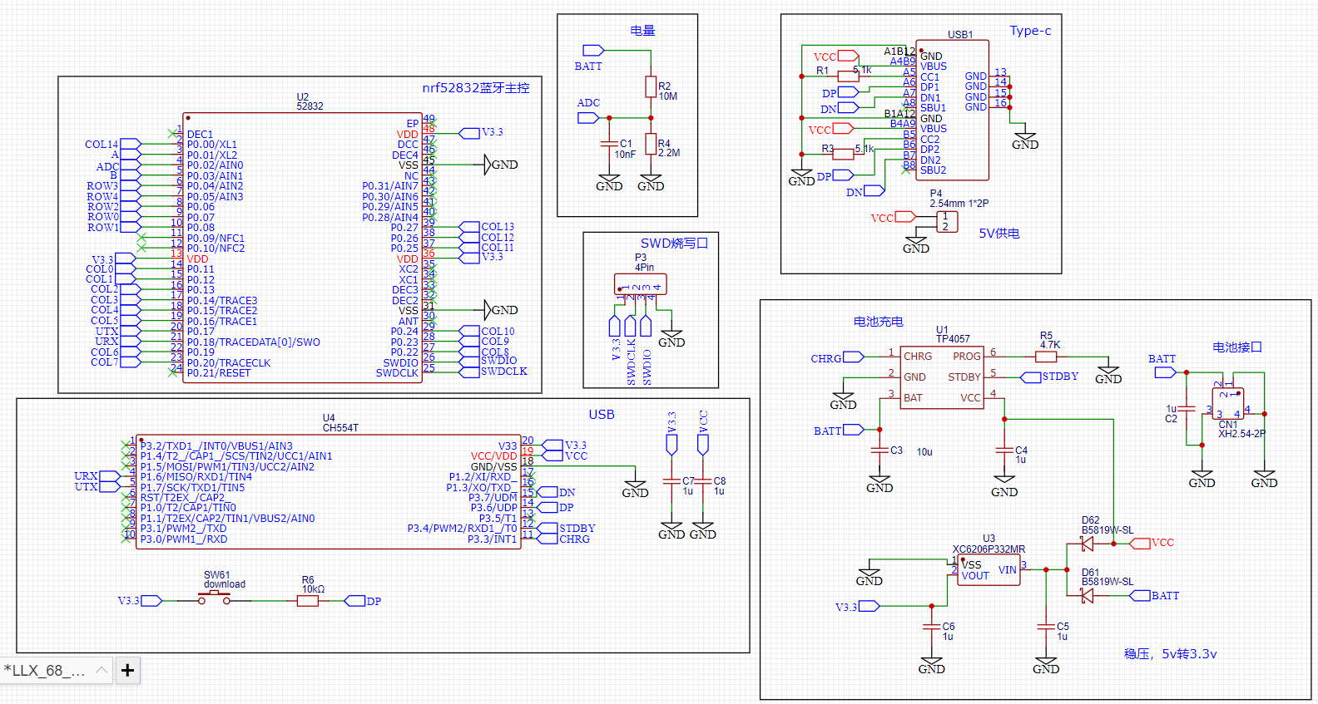Select capacitor C1 10nF symbol
This screenshot has height=704, width=1318.
tap(609, 145)
